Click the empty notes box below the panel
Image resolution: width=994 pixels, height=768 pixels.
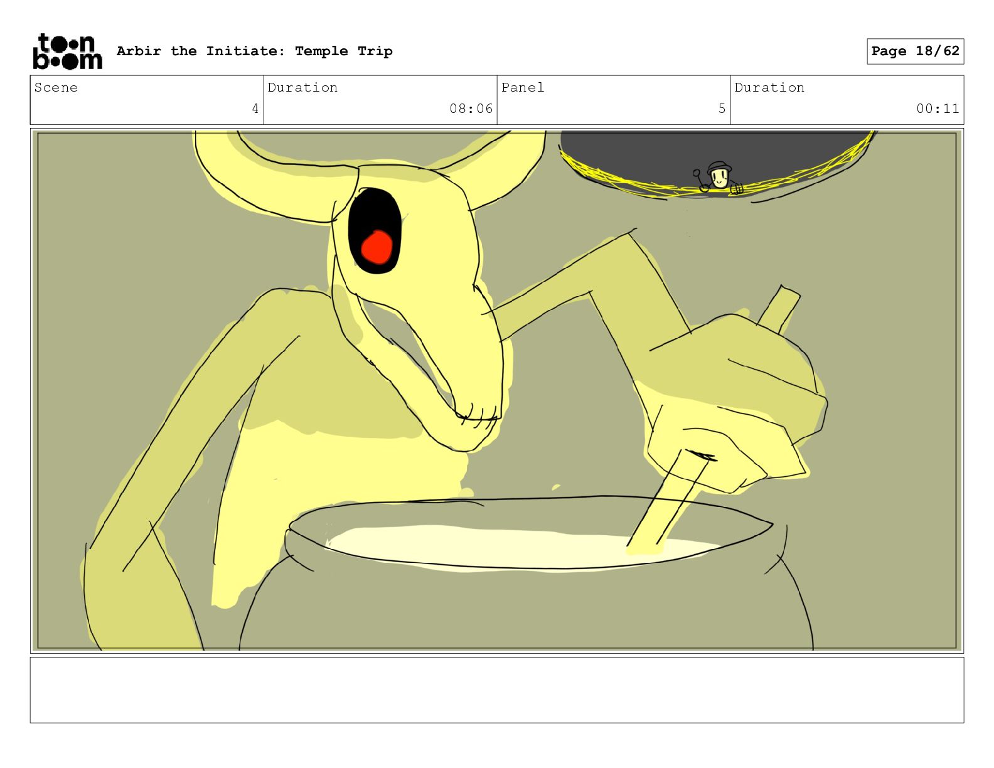(x=497, y=690)
